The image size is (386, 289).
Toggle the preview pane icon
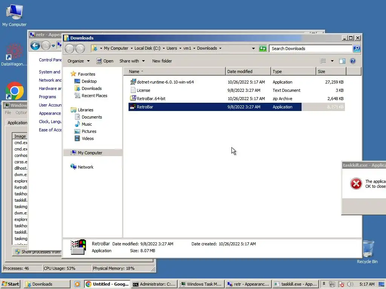click(x=342, y=61)
